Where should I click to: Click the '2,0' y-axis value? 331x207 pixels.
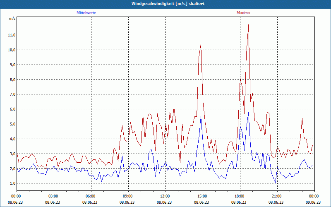[x=13, y=169]
